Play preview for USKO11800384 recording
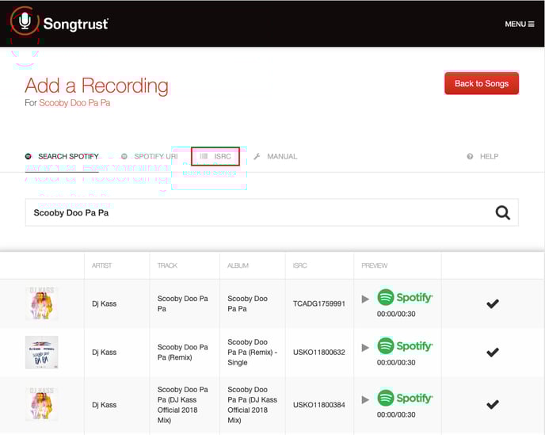This screenshot has width=545, height=435. pos(365,399)
